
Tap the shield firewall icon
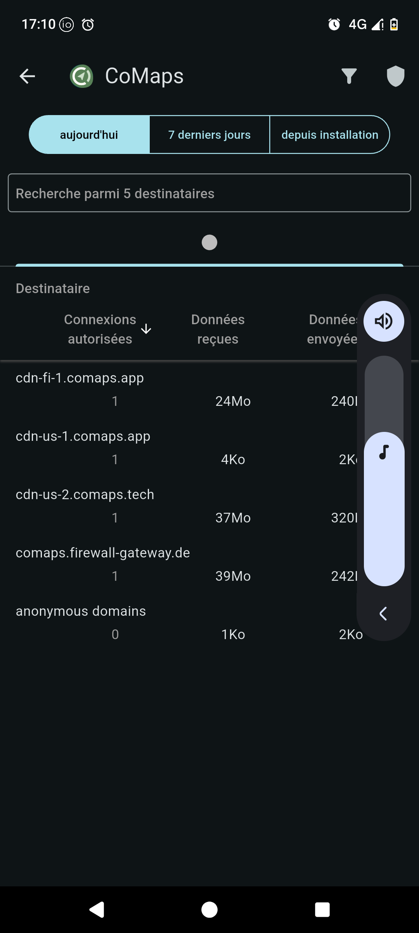[x=395, y=76]
